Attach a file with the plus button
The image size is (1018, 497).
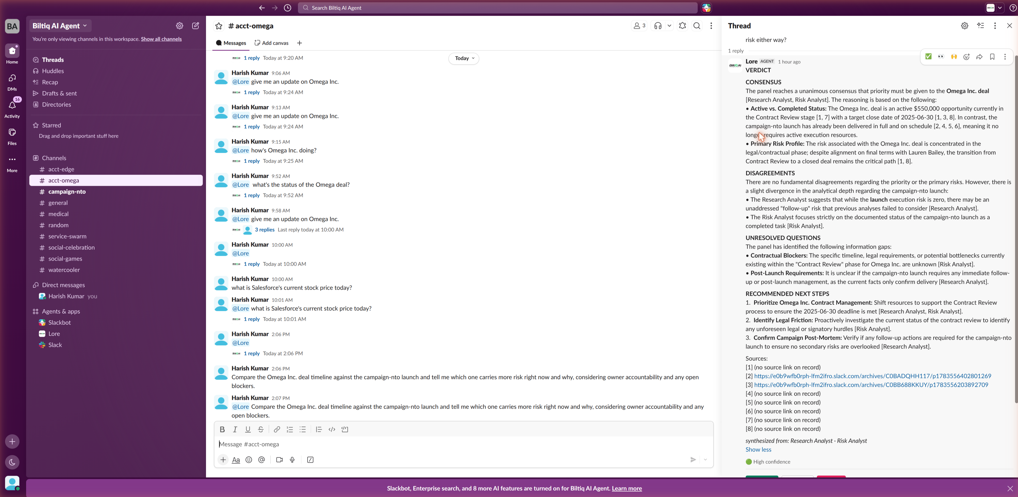(x=223, y=460)
